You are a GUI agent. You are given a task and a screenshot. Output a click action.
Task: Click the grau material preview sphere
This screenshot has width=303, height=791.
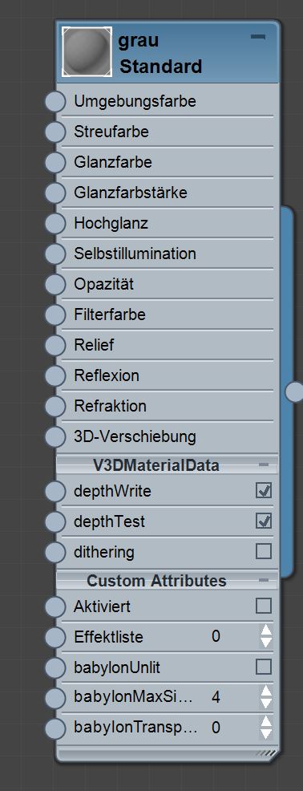[x=87, y=51]
